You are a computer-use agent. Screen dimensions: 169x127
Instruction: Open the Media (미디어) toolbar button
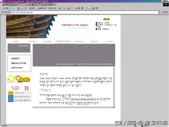tap(52, 8)
